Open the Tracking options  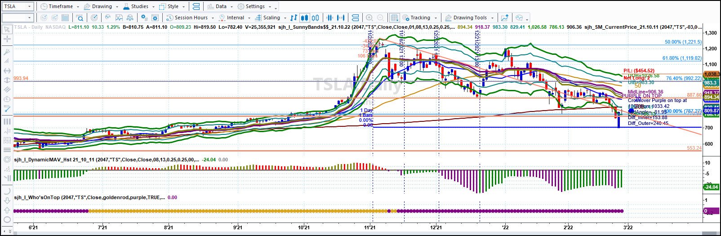pos(417,18)
